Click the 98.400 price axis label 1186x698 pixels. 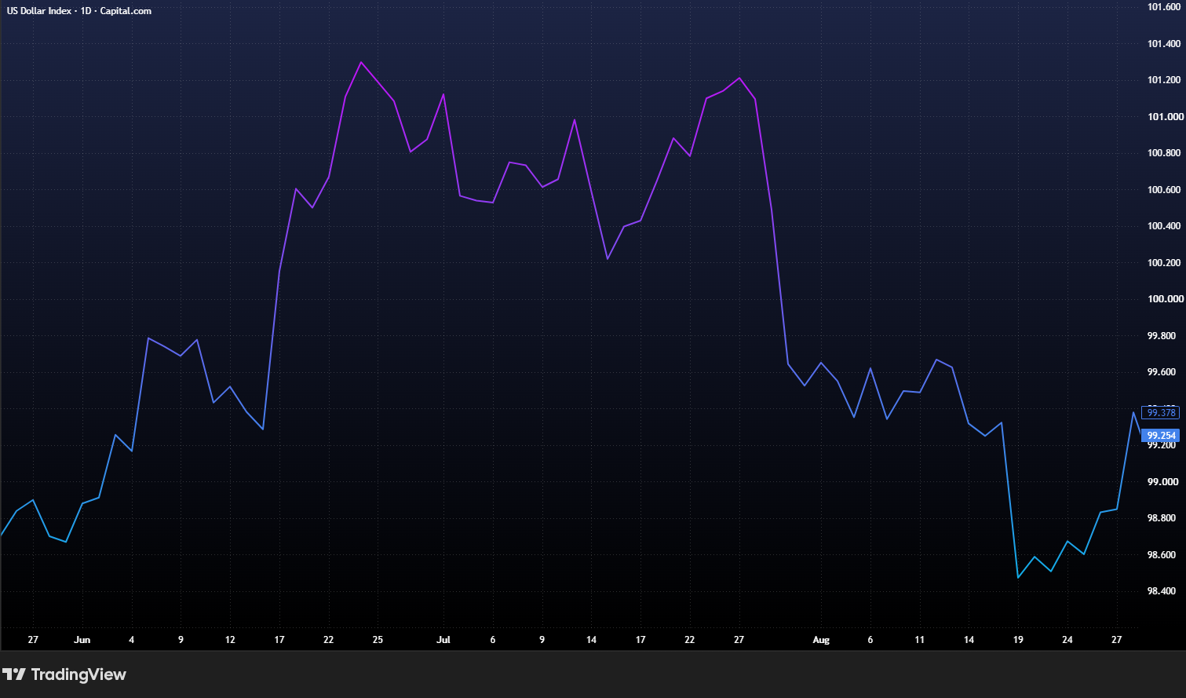pyautogui.click(x=1162, y=591)
